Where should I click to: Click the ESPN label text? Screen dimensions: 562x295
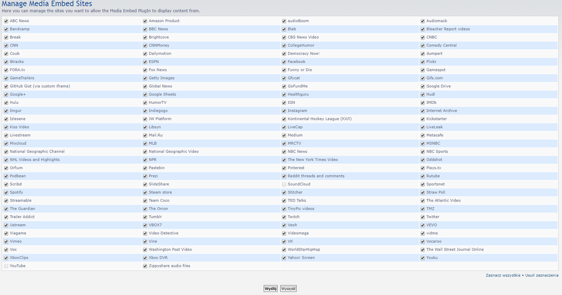154,62
